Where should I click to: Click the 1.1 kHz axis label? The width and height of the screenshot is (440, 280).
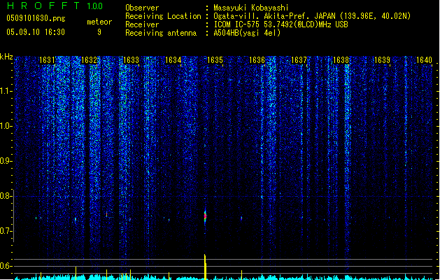[5, 91]
